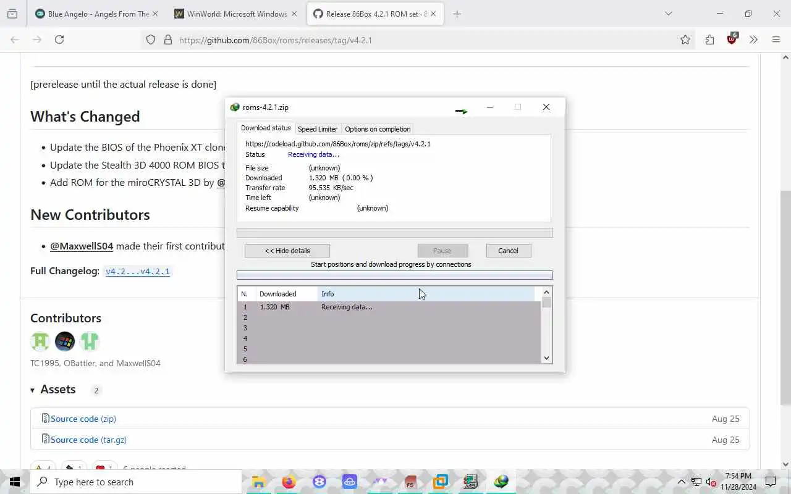The height and width of the screenshot is (494, 791).
Task: Click the Downloaded column header
Action: coord(287,294)
